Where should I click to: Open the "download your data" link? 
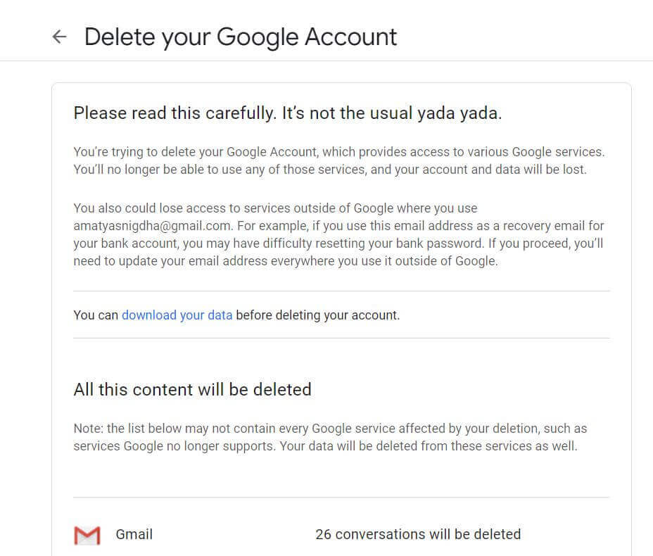(x=177, y=315)
